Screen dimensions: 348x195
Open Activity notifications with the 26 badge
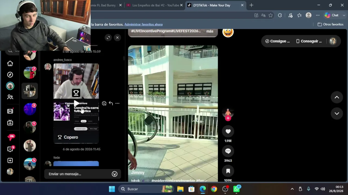pyautogui.click(x=11, y=137)
